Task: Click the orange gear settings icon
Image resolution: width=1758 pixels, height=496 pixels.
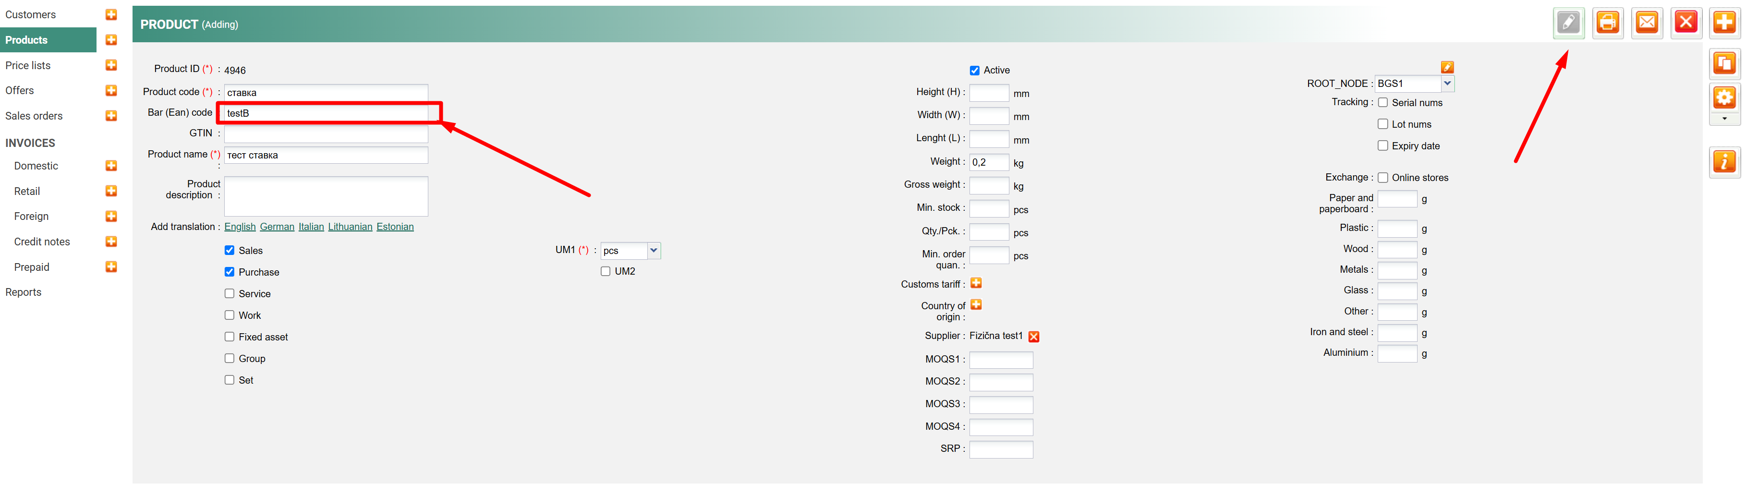Action: coord(1724,98)
